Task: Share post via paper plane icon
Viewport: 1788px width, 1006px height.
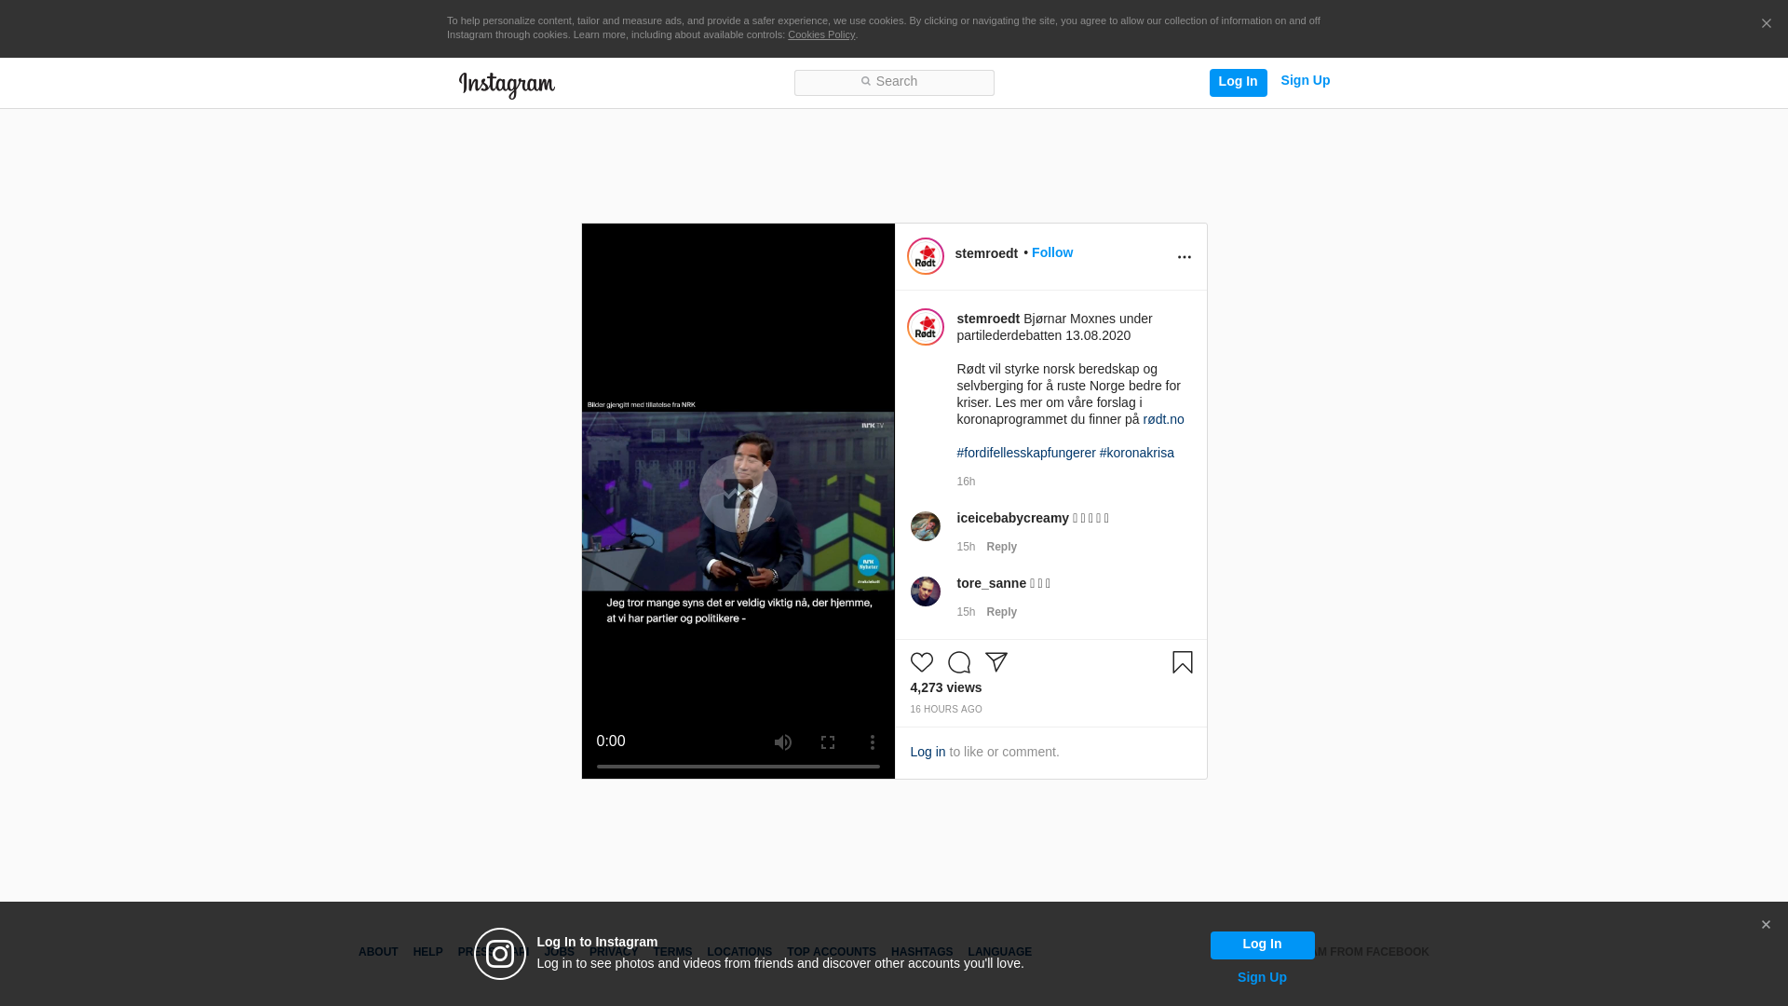Action: click(x=996, y=662)
